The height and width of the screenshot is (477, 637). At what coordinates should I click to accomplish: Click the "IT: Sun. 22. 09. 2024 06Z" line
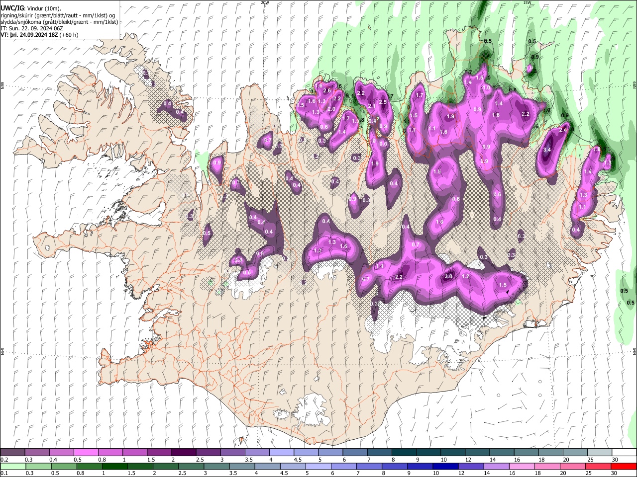[31, 28]
